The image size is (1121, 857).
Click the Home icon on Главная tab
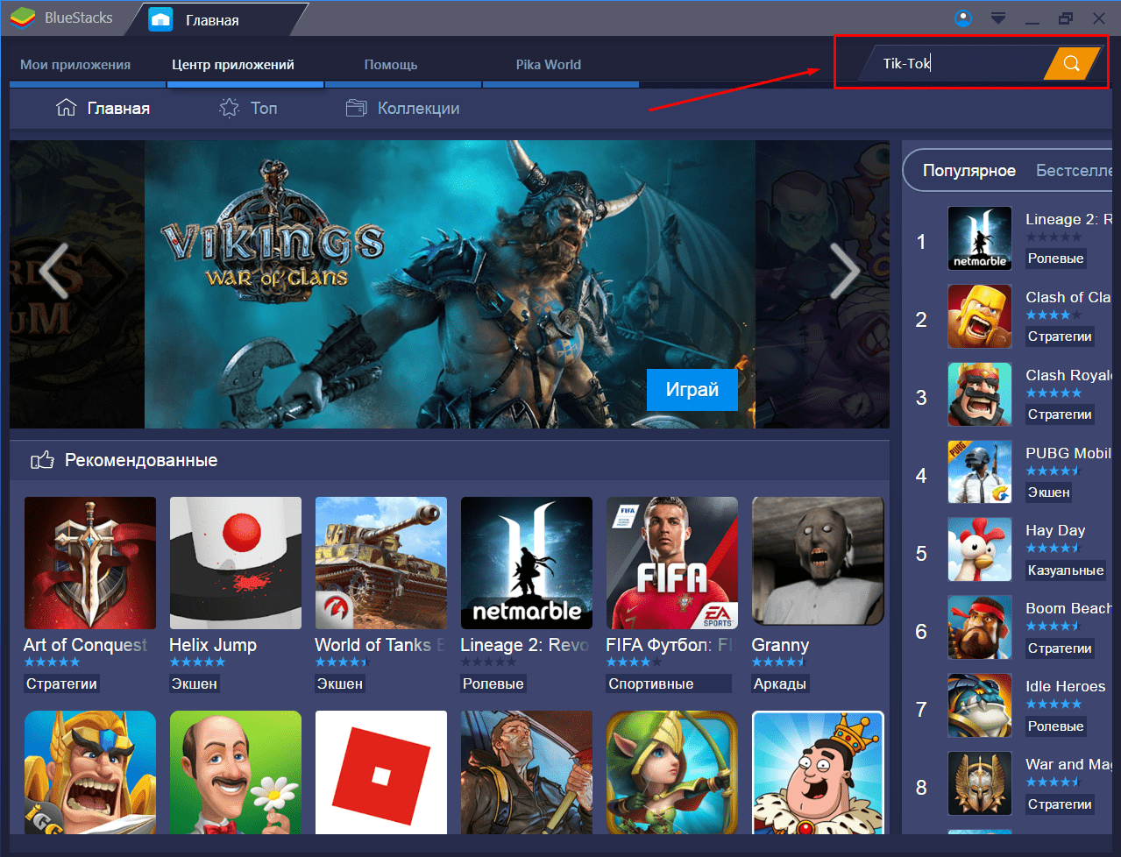point(160,19)
